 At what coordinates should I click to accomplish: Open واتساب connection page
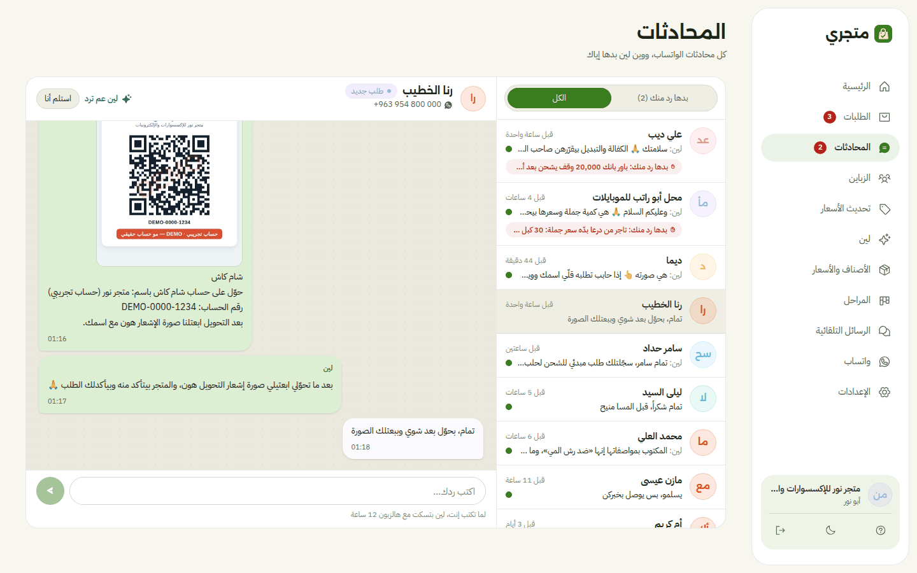click(830, 362)
